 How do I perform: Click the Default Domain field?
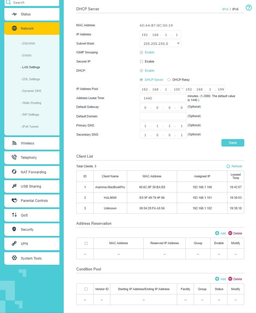click(x=163, y=116)
